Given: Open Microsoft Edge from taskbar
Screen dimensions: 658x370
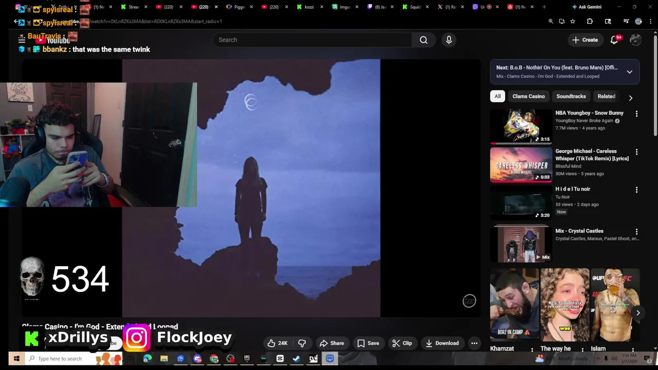Looking at the screenshot, I should pyautogui.click(x=148, y=359).
